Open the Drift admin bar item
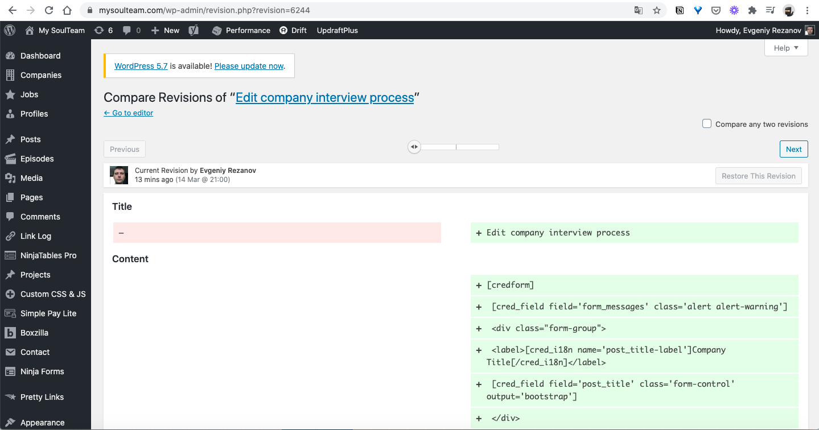This screenshot has width=819, height=430. pos(293,30)
